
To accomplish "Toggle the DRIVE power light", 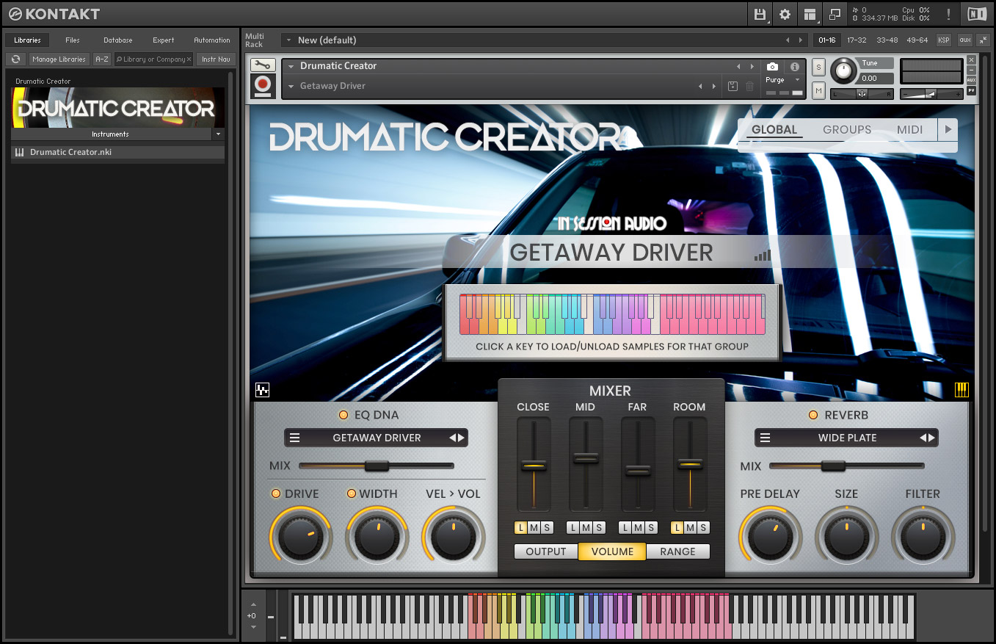I will (x=276, y=493).
